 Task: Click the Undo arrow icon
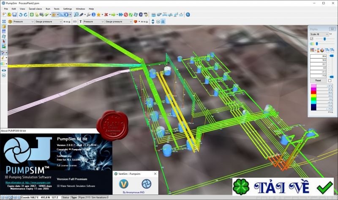(x=20, y=14)
